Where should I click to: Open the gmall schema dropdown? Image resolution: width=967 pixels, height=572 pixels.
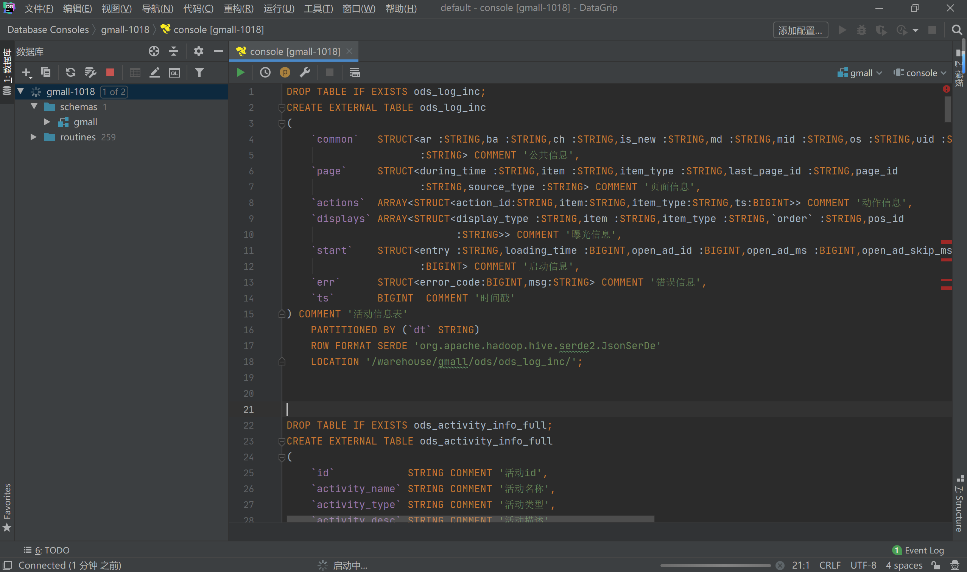click(860, 73)
